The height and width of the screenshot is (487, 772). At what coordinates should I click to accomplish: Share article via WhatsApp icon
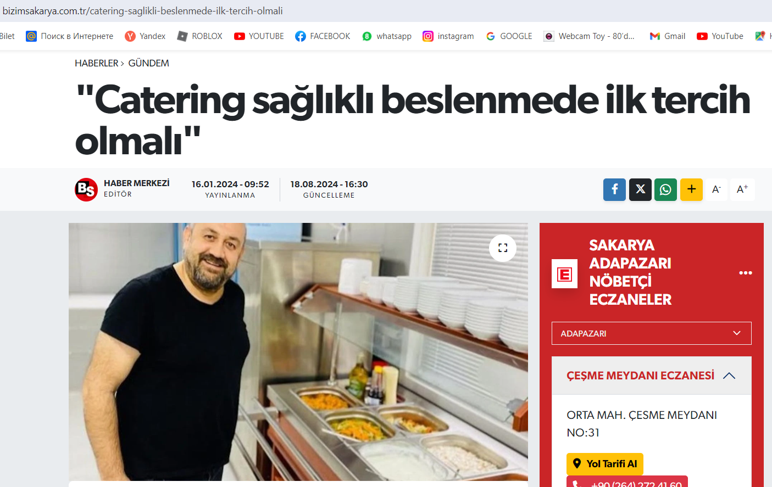(x=665, y=189)
